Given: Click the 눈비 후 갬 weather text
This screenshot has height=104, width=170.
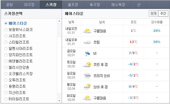Looking at the screenshot, I should [x=101, y=87].
